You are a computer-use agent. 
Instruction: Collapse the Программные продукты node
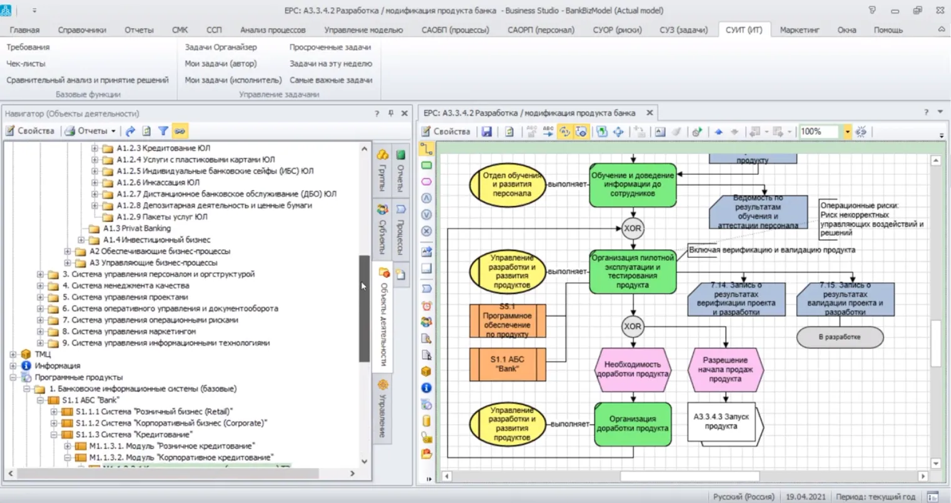[x=13, y=377]
